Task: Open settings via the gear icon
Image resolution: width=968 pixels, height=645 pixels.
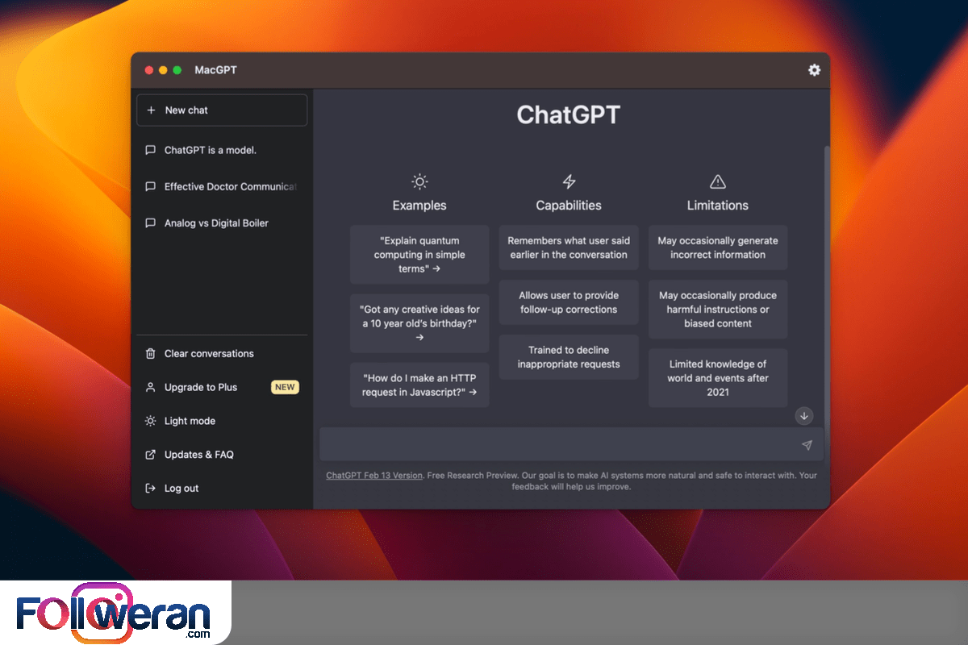Action: [x=814, y=70]
